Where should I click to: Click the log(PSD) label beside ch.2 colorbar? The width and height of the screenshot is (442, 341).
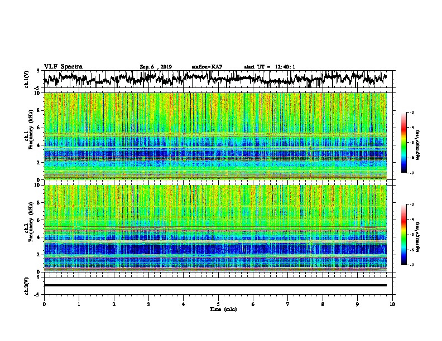(418, 237)
